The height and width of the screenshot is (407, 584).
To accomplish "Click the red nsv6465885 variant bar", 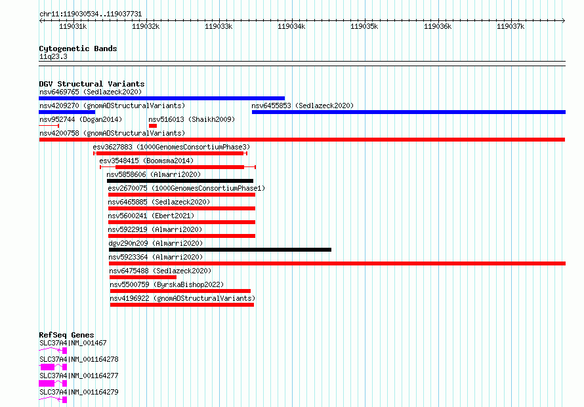I will pos(182,208).
